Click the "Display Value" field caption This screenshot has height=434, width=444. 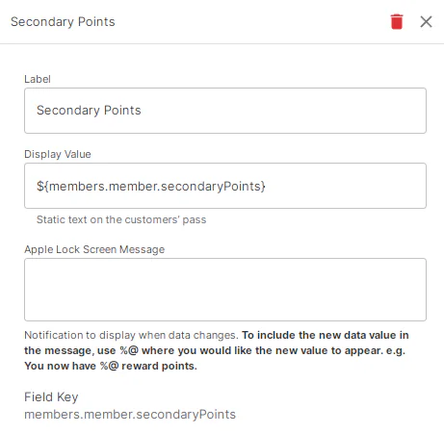pyautogui.click(x=58, y=154)
